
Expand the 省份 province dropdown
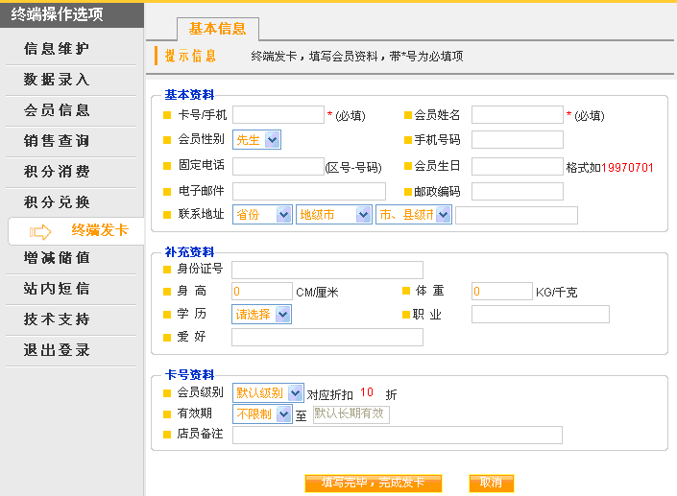coord(261,215)
